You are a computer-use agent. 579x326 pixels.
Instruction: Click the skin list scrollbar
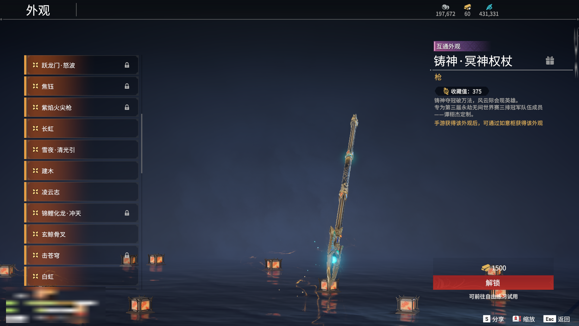click(x=142, y=144)
